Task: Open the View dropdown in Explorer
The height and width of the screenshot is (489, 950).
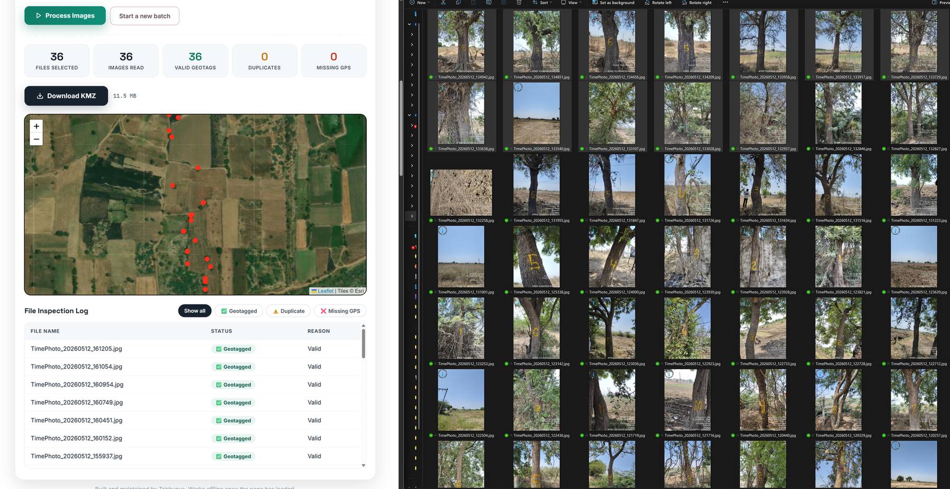Action: [x=572, y=3]
